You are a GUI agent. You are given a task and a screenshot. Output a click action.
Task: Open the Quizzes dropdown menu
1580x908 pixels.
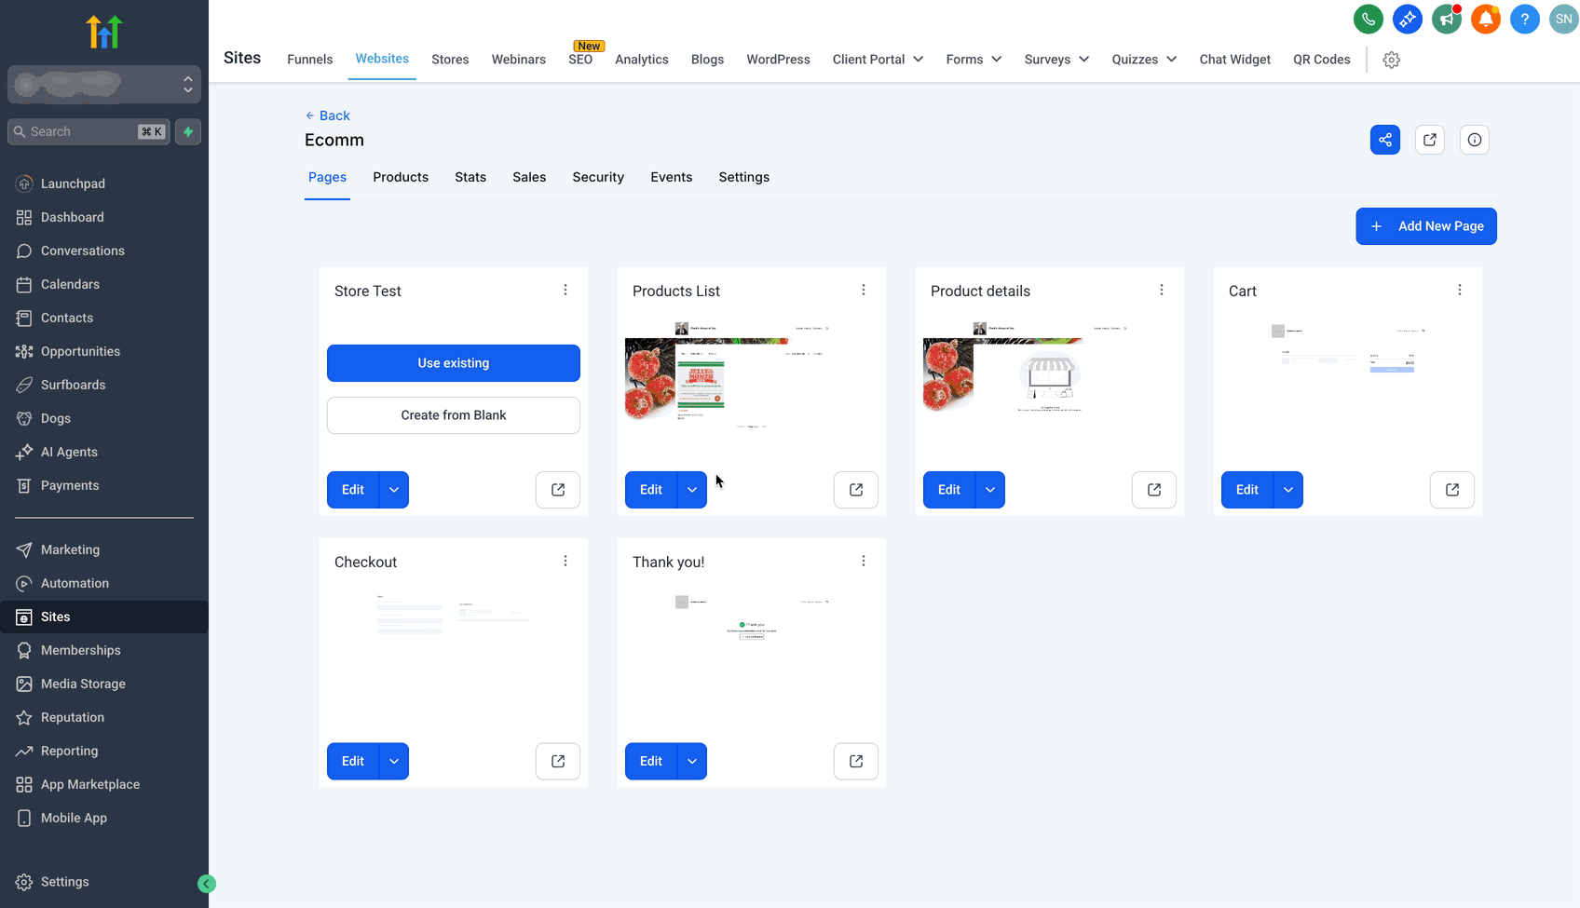1144,60
